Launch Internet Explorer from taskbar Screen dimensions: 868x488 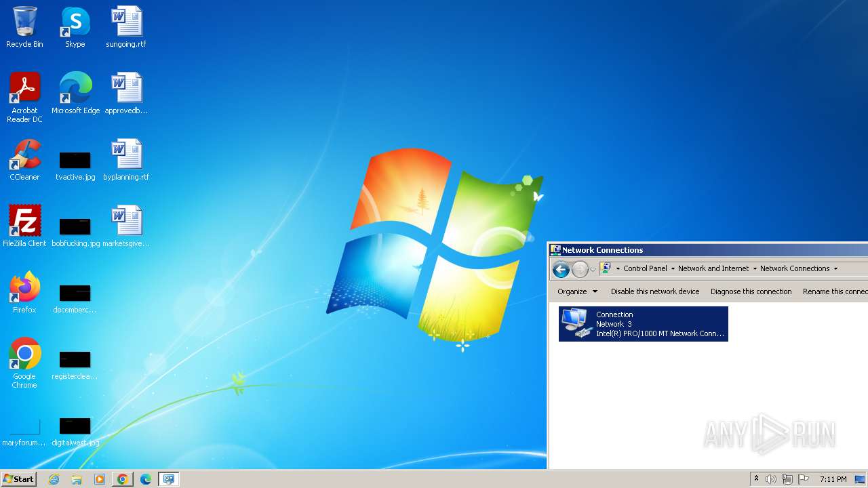54,479
